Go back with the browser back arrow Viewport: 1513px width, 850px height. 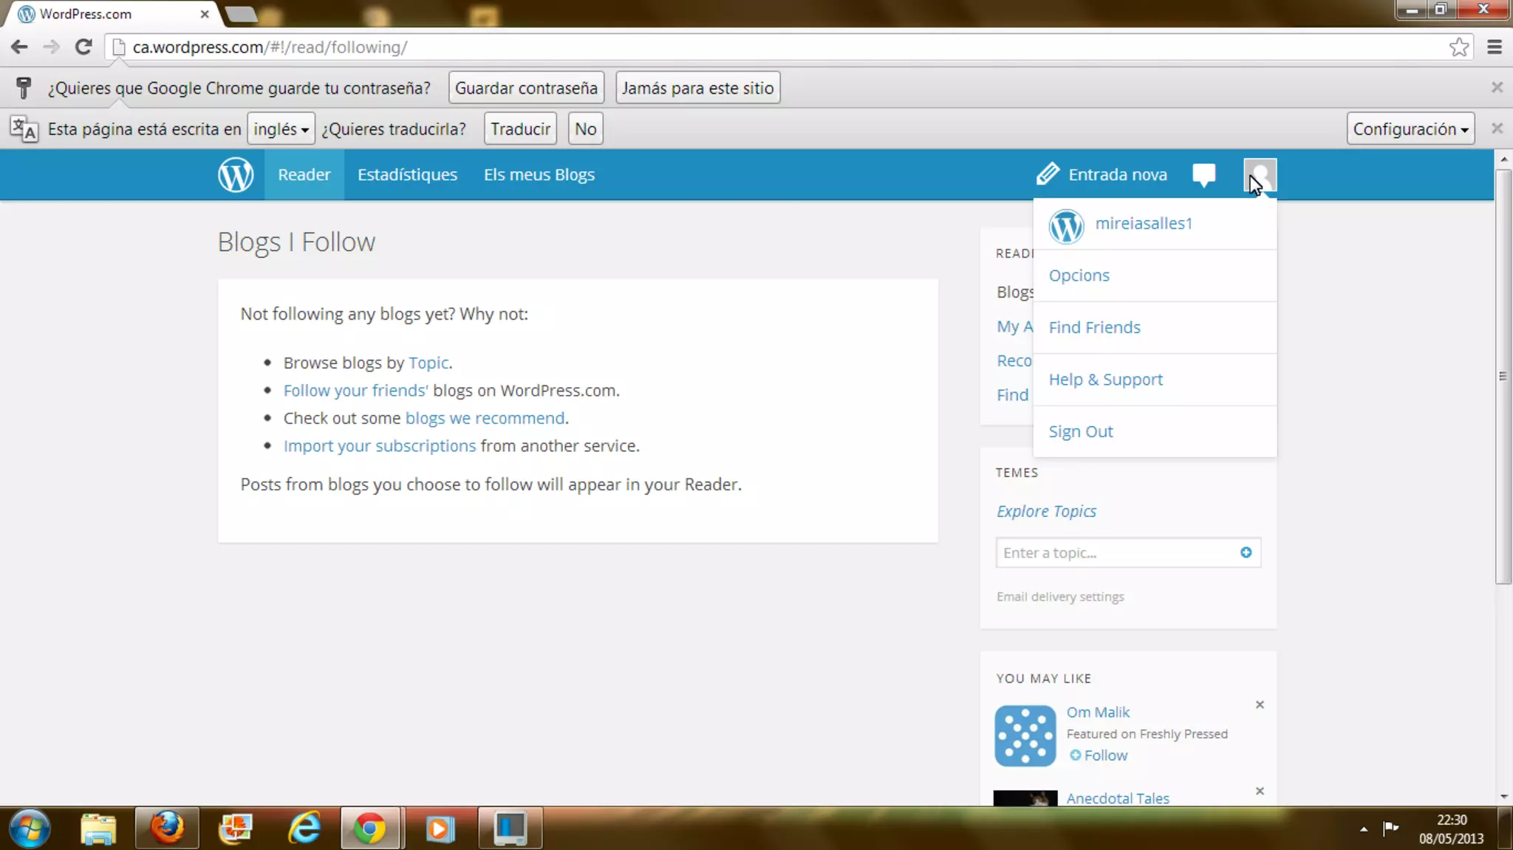pyautogui.click(x=19, y=47)
